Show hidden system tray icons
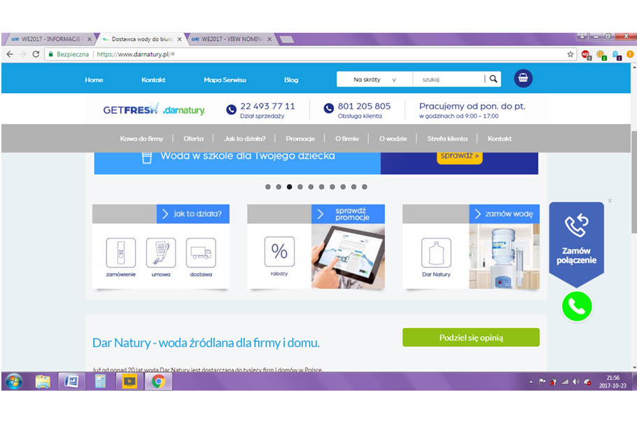The image size is (637, 422). click(x=531, y=382)
